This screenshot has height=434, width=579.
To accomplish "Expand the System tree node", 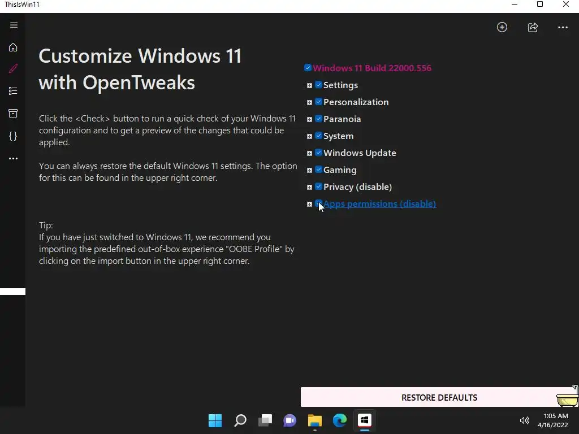I will 309,137.
